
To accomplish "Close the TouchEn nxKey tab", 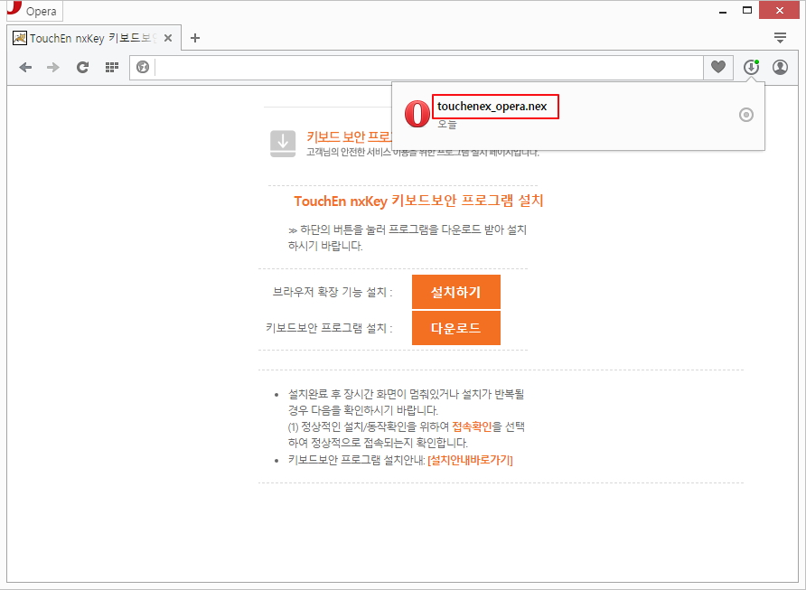I will click(x=168, y=38).
